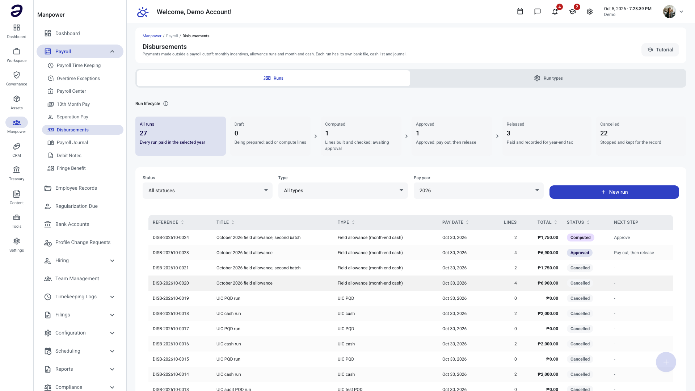The height and width of the screenshot is (391, 695).
Task: Open the graduation cap learning icon
Action: 572,12
